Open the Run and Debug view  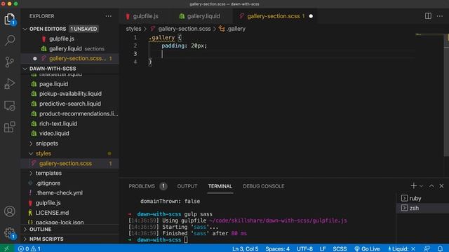pos(10,84)
